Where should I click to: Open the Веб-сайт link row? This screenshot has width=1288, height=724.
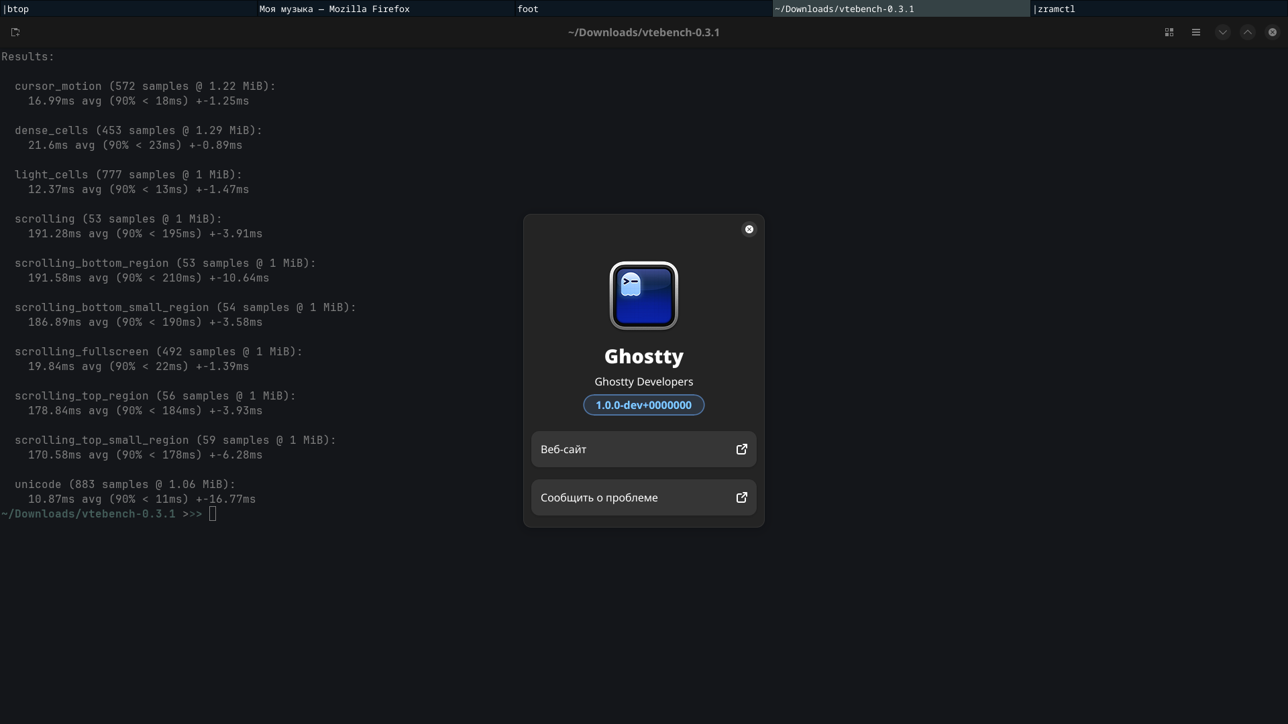click(644, 449)
